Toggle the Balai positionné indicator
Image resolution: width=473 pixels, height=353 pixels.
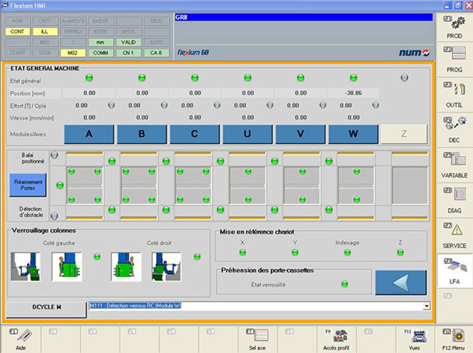(x=55, y=155)
